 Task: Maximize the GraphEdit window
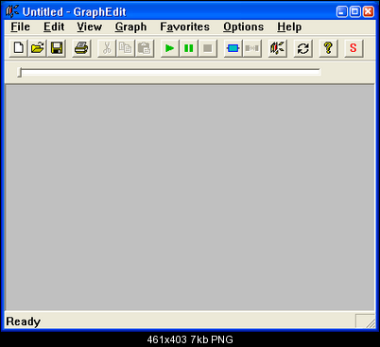coord(354,12)
